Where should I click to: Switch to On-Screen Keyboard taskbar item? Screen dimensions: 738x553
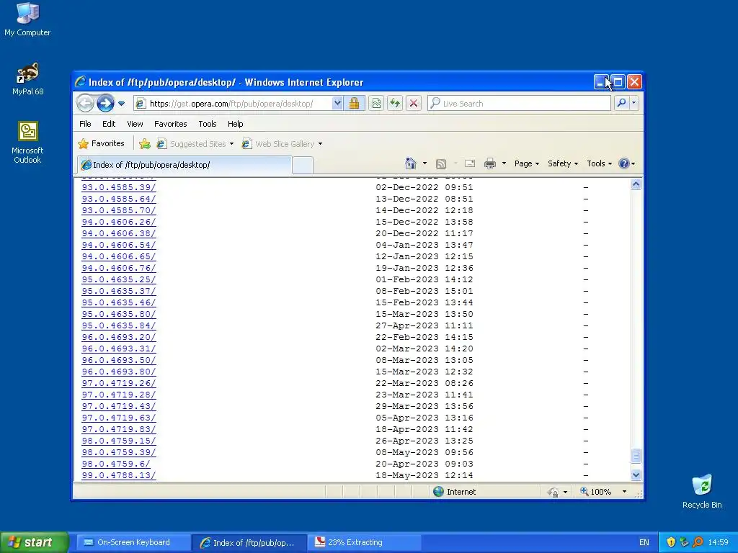tap(133, 542)
